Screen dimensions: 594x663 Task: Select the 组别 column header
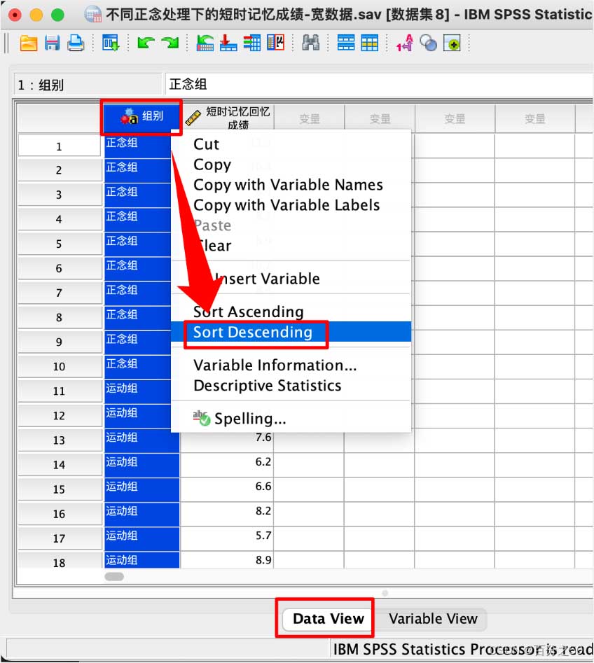click(x=141, y=117)
